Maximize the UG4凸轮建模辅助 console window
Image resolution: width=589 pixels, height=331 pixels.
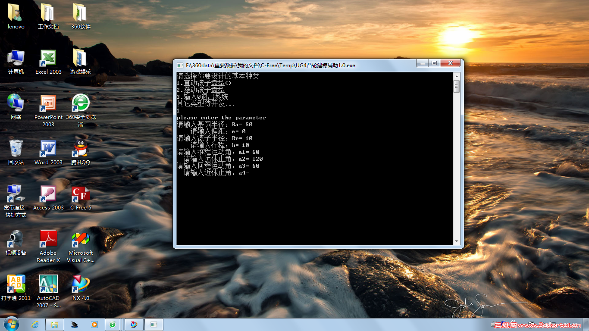[434, 63]
